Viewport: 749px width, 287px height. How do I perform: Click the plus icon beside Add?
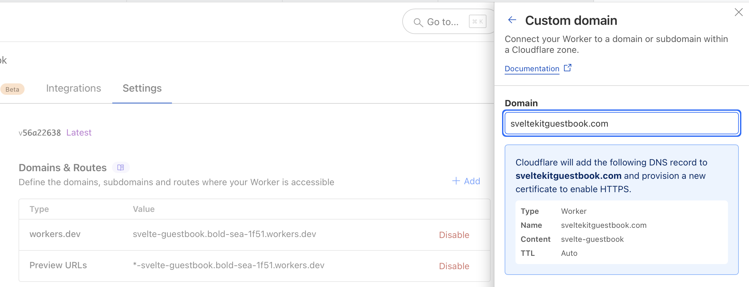[x=456, y=181]
